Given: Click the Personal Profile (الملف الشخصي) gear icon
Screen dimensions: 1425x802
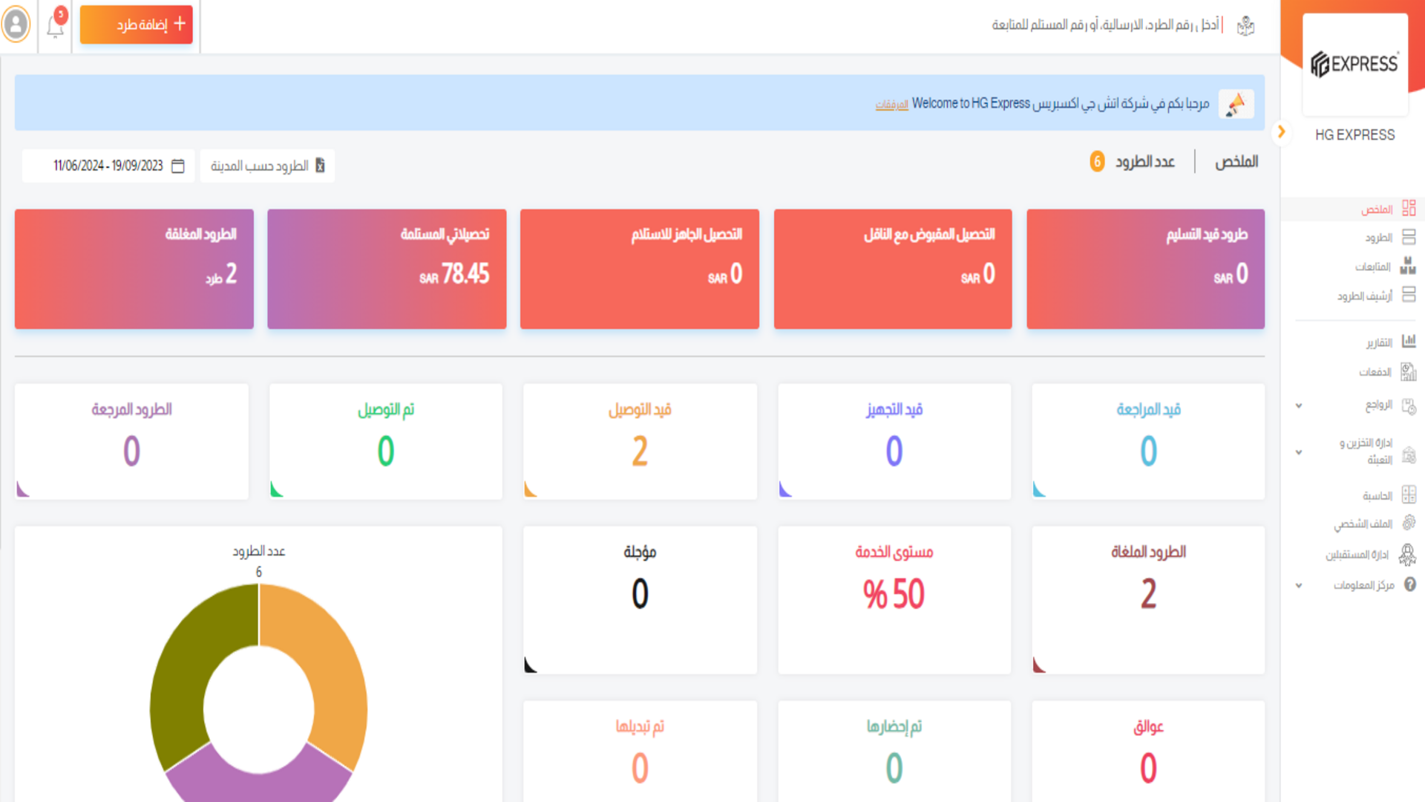Looking at the screenshot, I should coord(1408,524).
